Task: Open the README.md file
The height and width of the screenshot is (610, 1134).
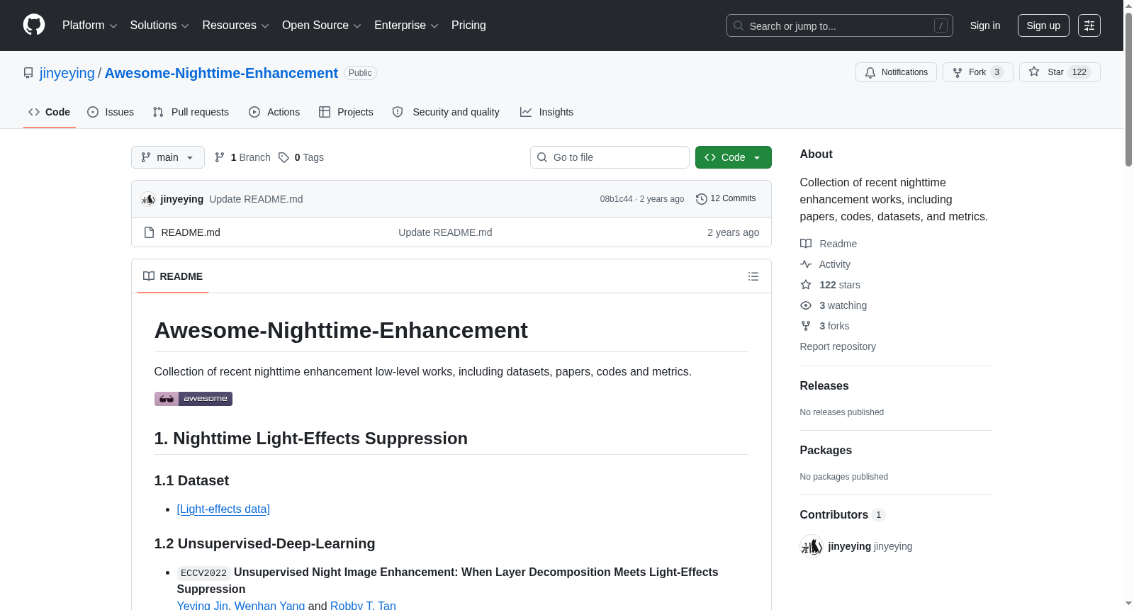Action: click(x=191, y=232)
